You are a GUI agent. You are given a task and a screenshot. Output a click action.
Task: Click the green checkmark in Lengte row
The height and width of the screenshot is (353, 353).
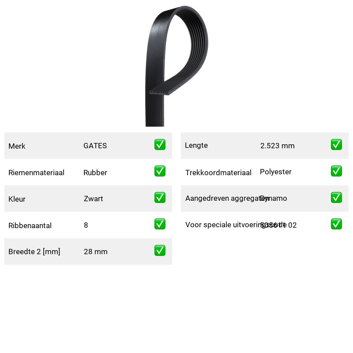[336, 145]
